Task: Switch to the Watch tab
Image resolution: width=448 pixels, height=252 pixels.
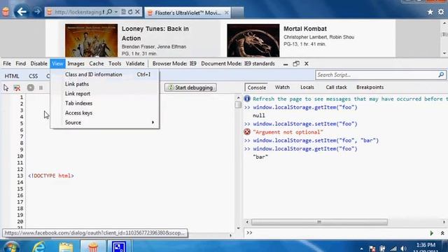Action: 282,87
